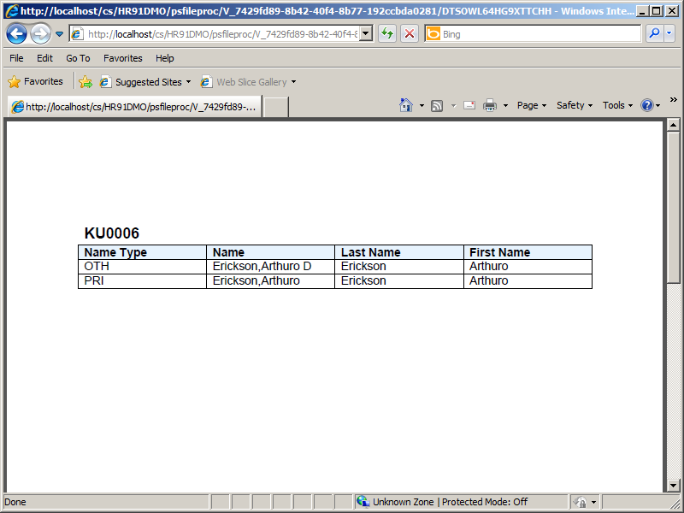This screenshot has width=684, height=513.
Task: Open the Tools dropdown
Action: [x=614, y=105]
